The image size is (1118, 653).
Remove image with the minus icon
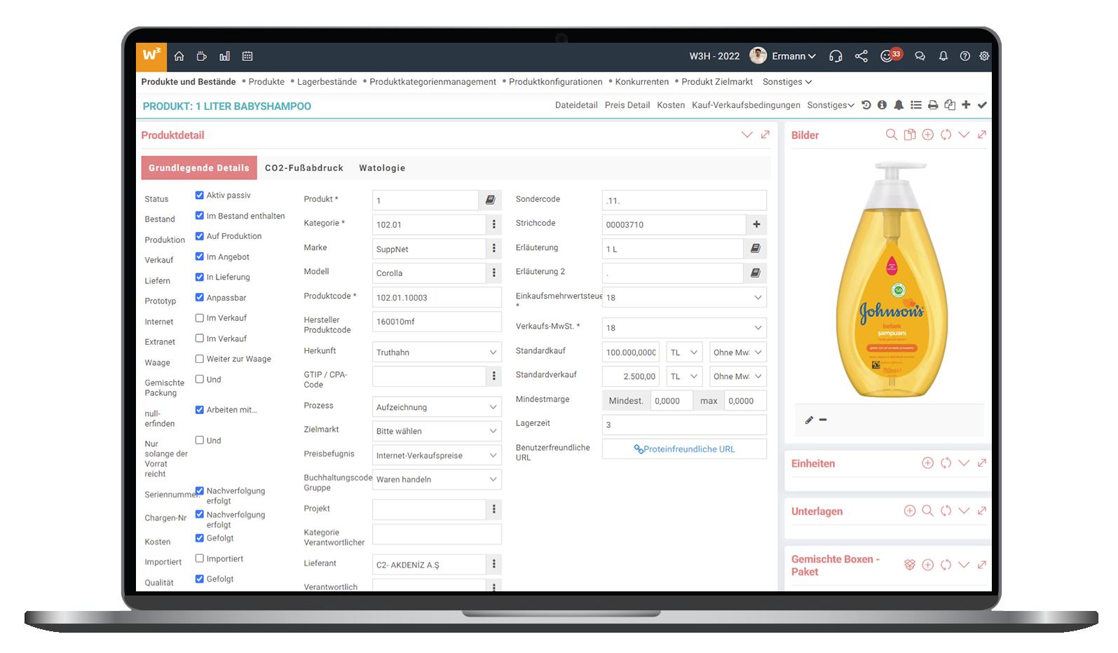tap(823, 420)
